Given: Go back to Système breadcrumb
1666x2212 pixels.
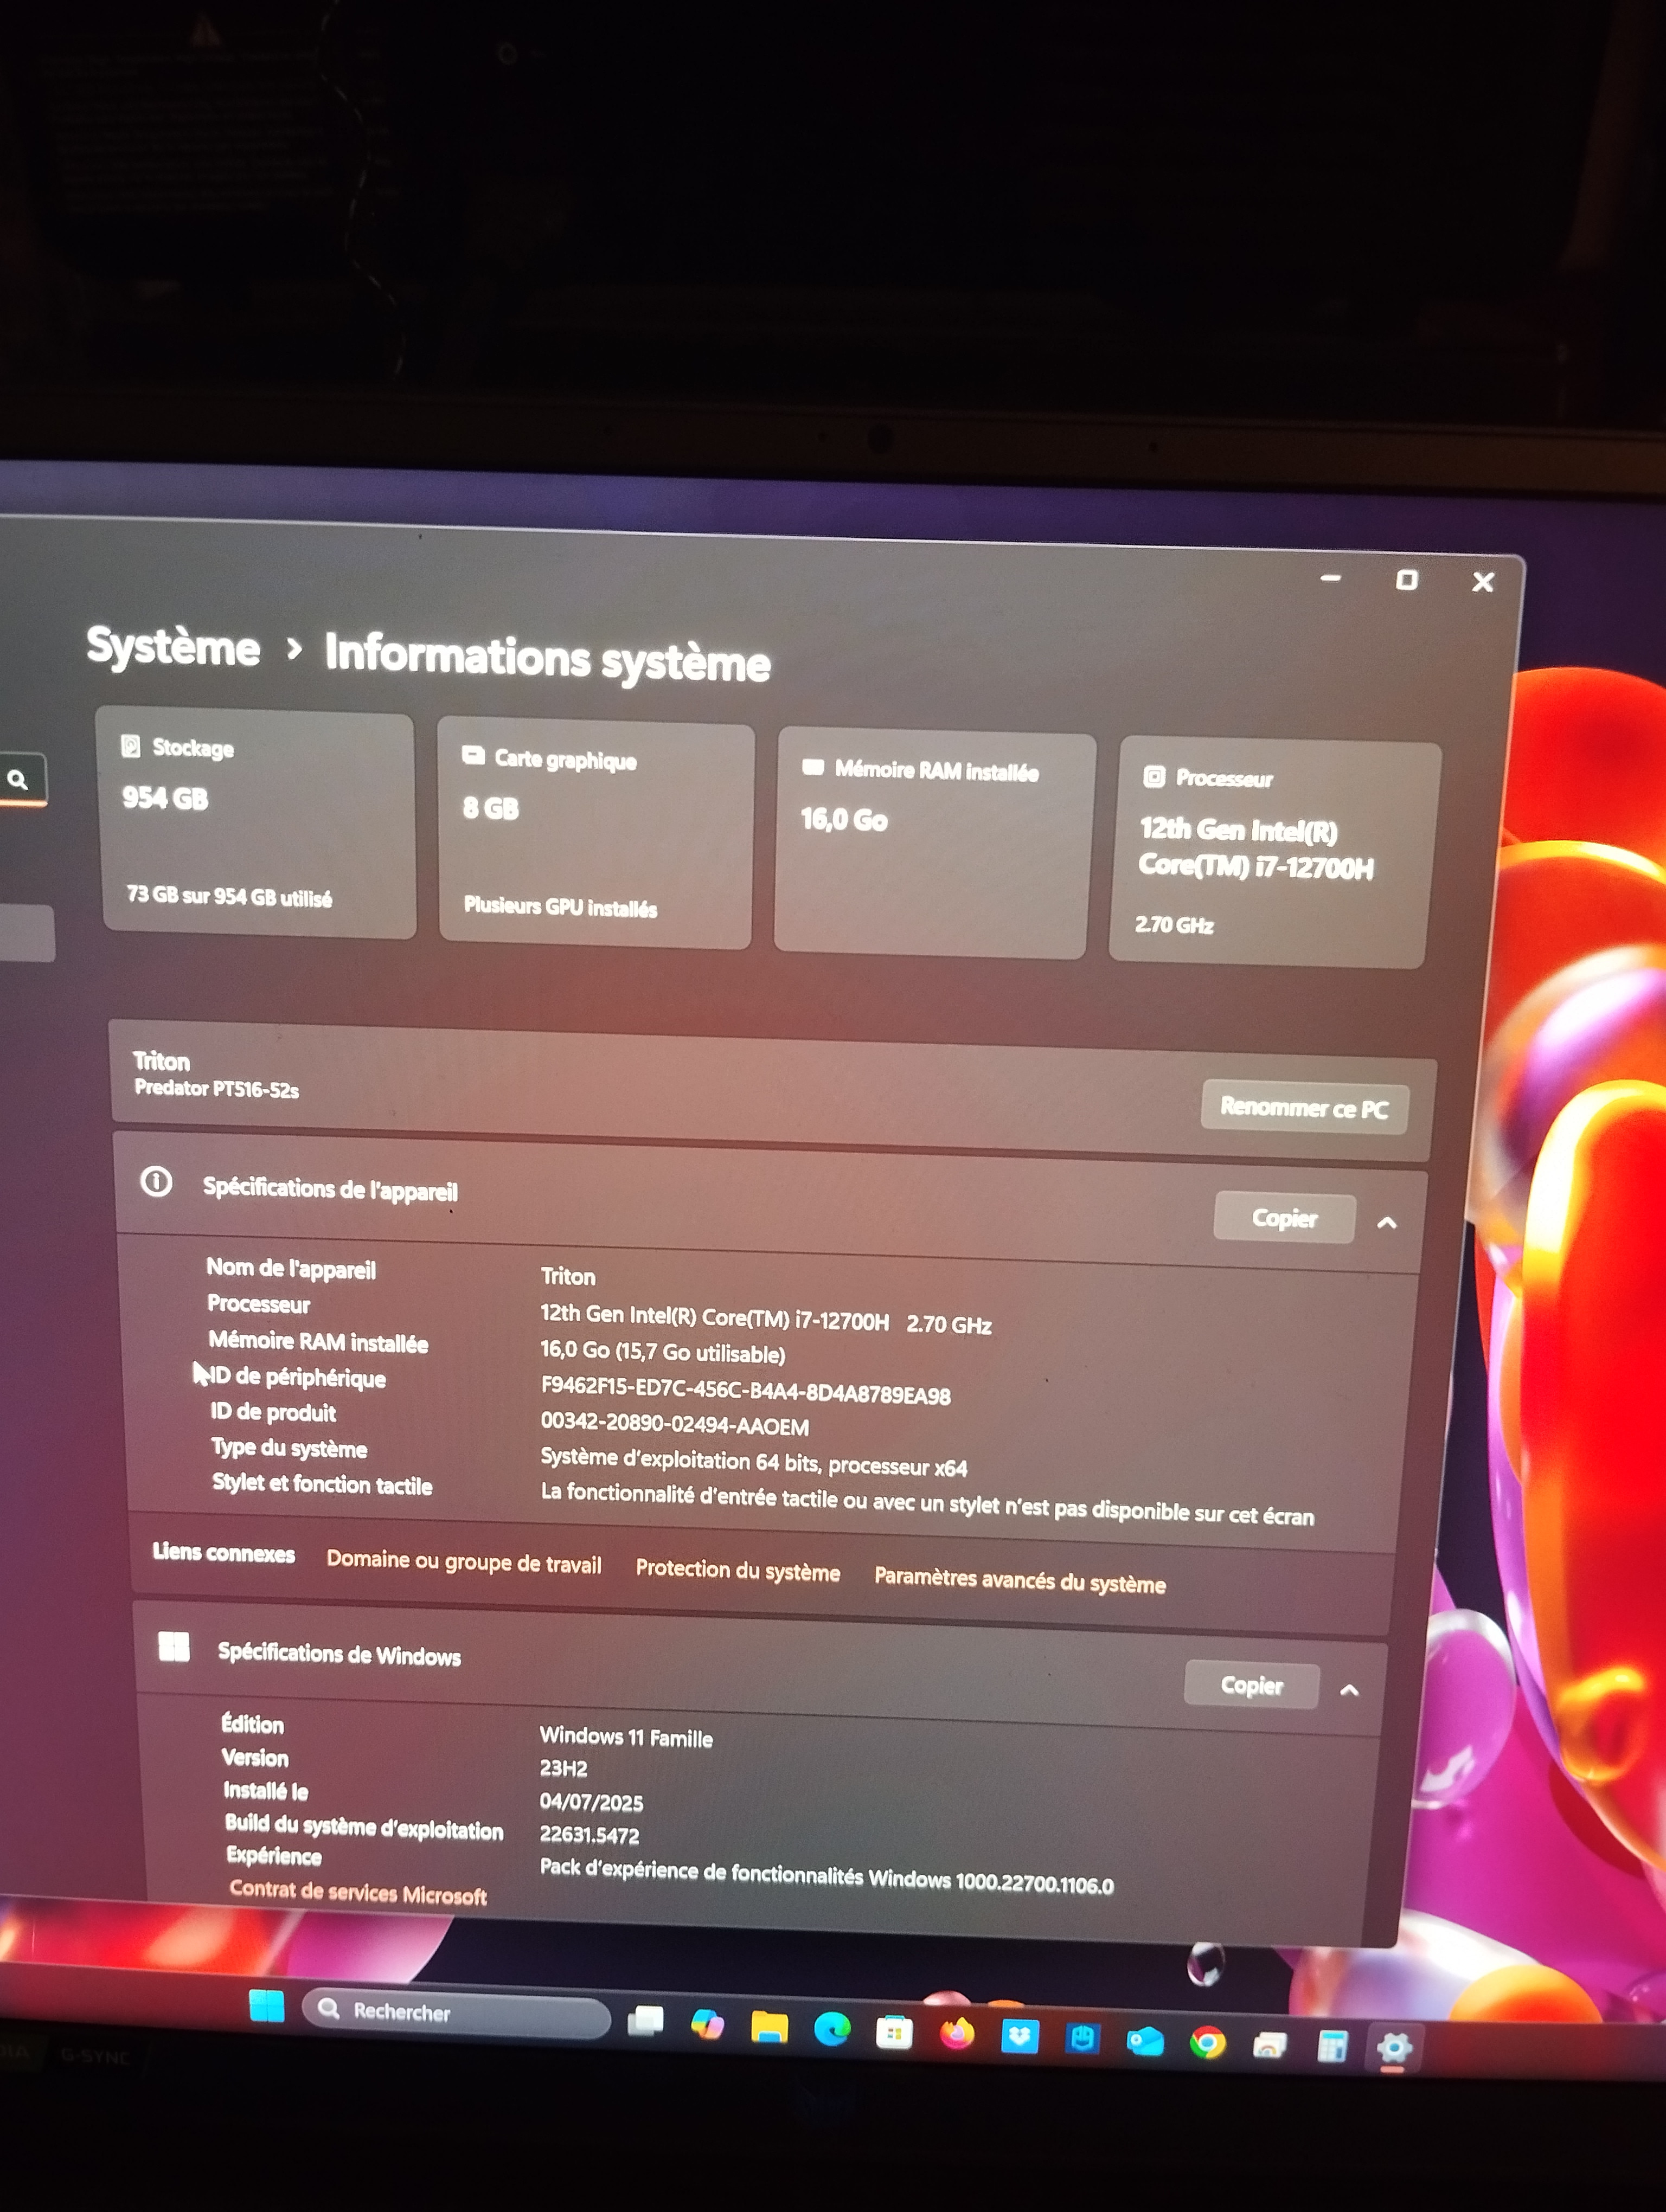Looking at the screenshot, I should pos(173,647).
